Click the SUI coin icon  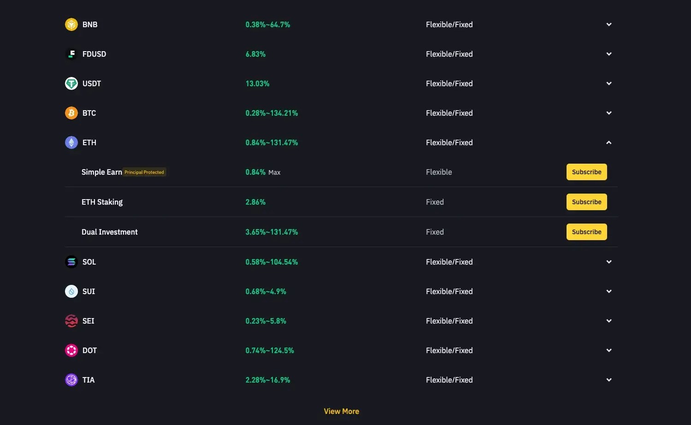(71, 291)
